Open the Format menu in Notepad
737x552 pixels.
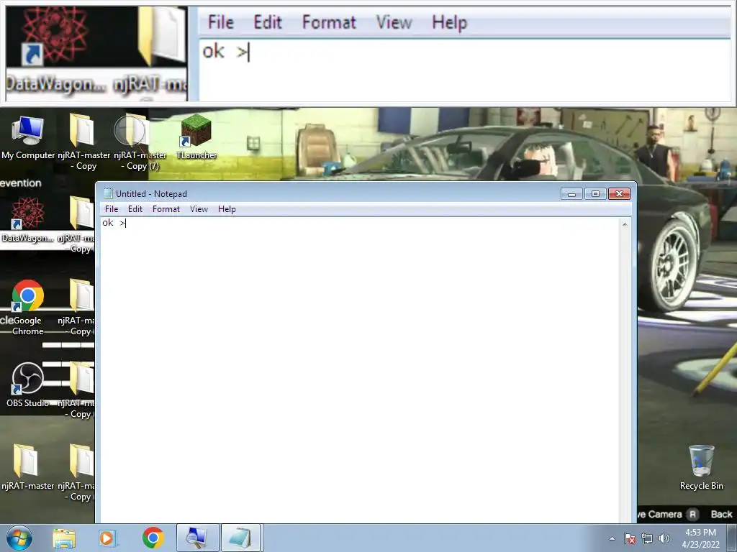166,209
